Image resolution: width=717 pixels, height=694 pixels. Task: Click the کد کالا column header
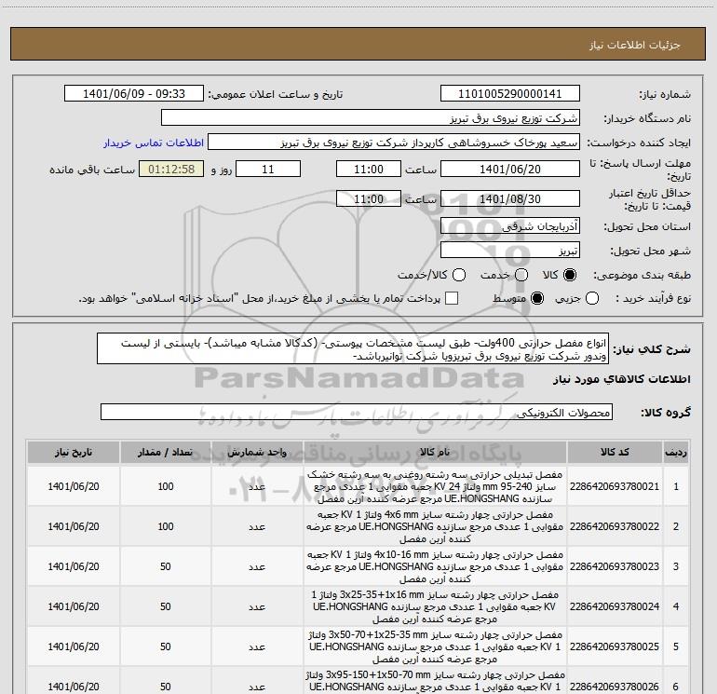pos(615,452)
